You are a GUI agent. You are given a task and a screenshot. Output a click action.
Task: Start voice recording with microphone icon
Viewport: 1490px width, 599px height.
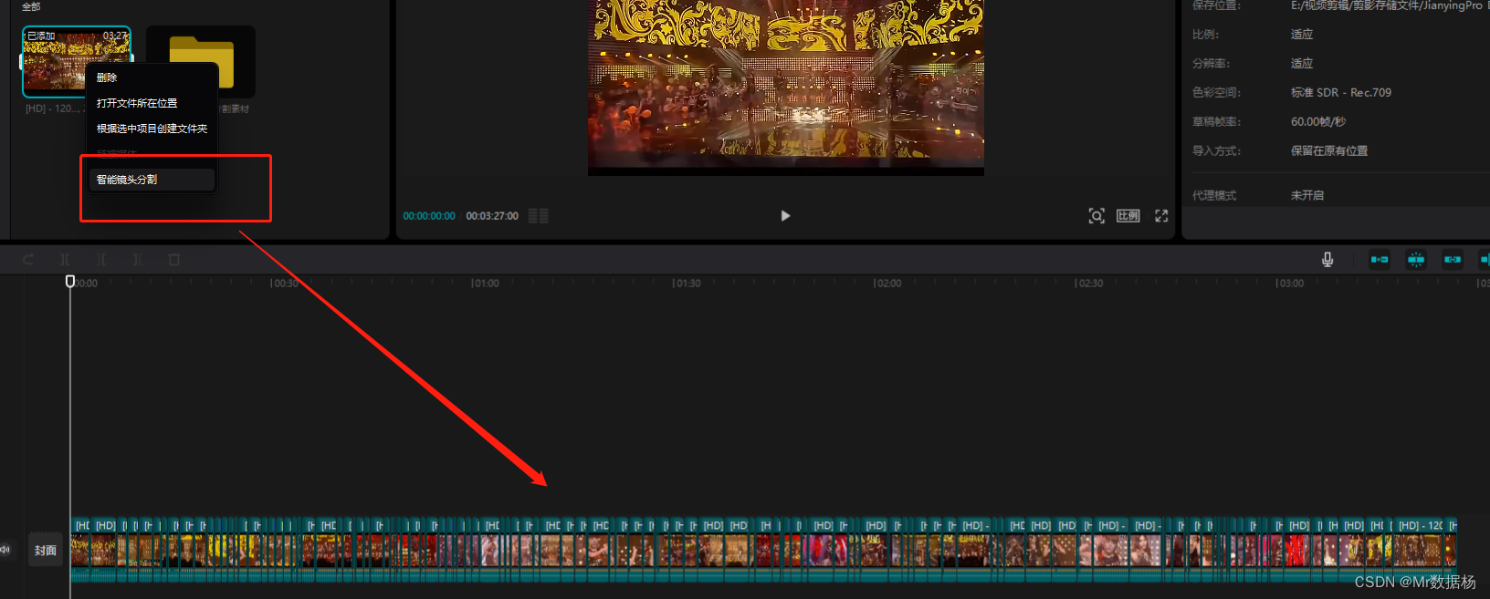1327,260
